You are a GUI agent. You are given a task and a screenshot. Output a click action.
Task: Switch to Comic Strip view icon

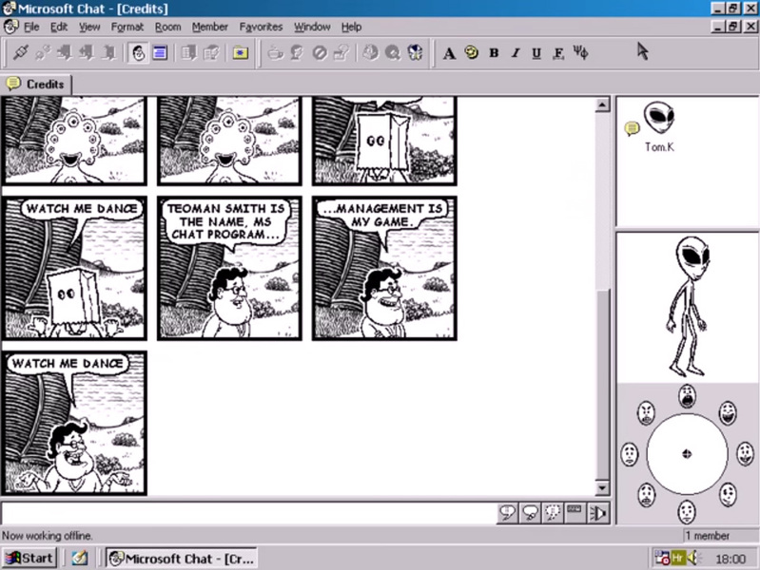coord(139,52)
